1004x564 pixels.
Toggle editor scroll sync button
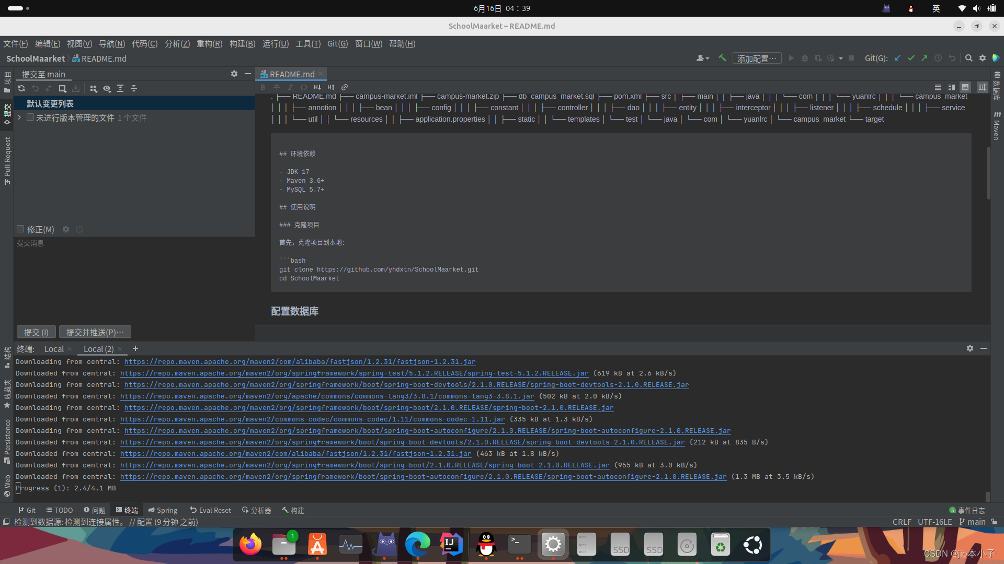982,87
